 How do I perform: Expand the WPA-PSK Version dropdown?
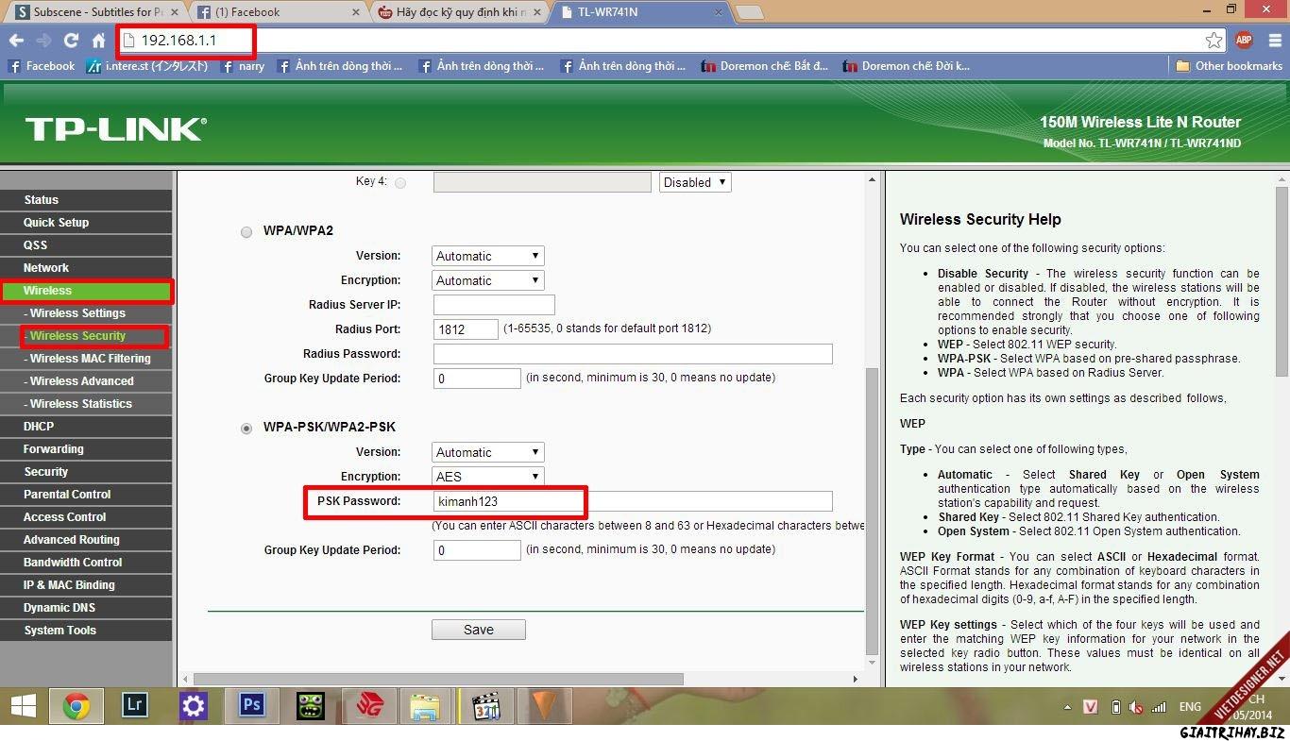(487, 452)
